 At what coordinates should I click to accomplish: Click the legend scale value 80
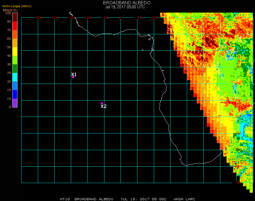click(9, 21)
